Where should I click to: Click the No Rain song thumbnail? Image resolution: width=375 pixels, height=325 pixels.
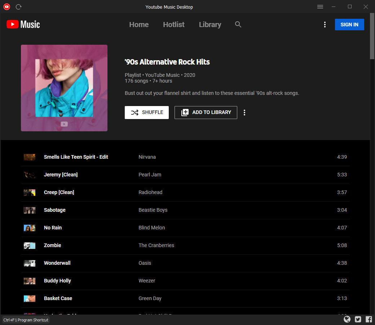pos(30,228)
